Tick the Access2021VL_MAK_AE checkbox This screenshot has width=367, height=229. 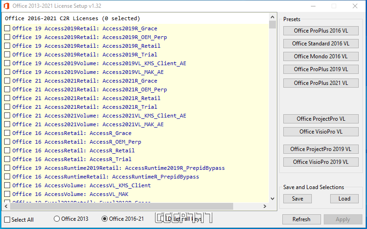pyautogui.click(x=7, y=124)
